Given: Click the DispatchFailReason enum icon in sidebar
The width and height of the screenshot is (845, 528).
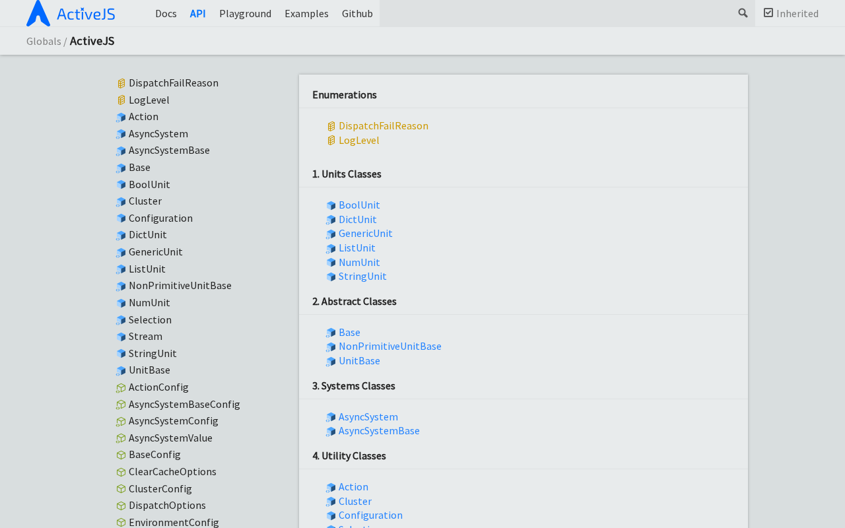Looking at the screenshot, I should click(x=121, y=84).
